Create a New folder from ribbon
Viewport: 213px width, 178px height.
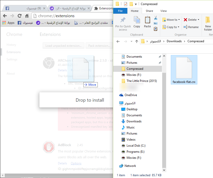208,24
